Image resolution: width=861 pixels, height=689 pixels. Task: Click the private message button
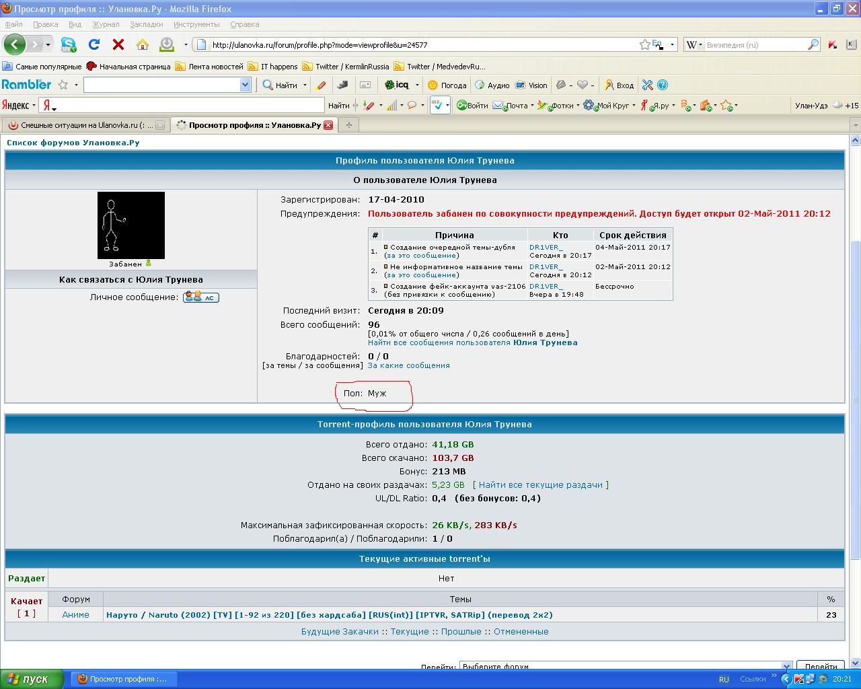click(x=201, y=297)
